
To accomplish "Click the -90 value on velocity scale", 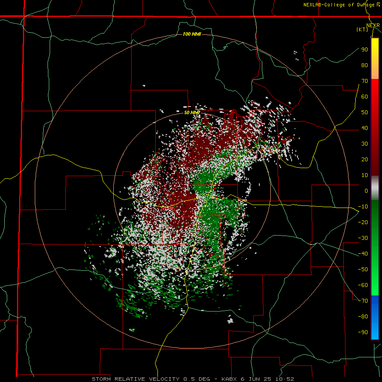I will pyautogui.click(x=363, y=332).
